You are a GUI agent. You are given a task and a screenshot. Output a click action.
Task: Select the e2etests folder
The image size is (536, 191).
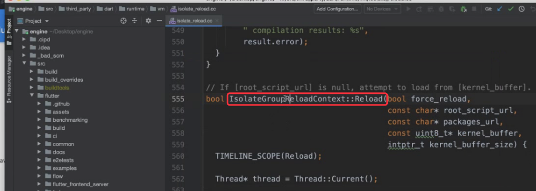coord(63,160)
